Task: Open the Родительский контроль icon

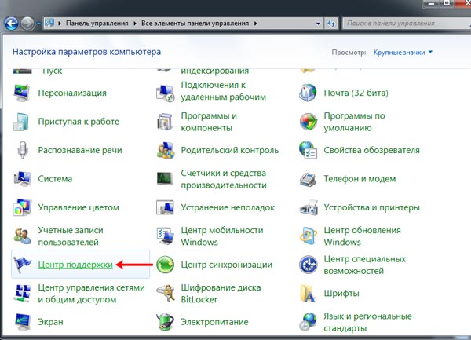Action: click(x=165, y=150)
